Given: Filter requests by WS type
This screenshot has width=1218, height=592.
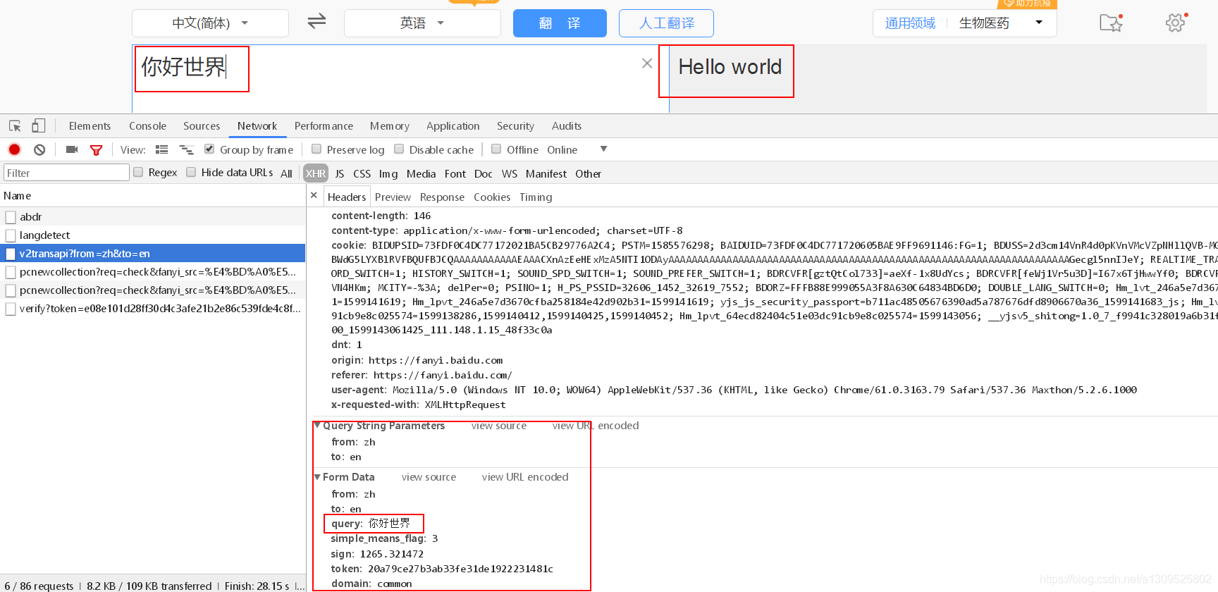Looking at the screenshot, I should click(510, 173).
